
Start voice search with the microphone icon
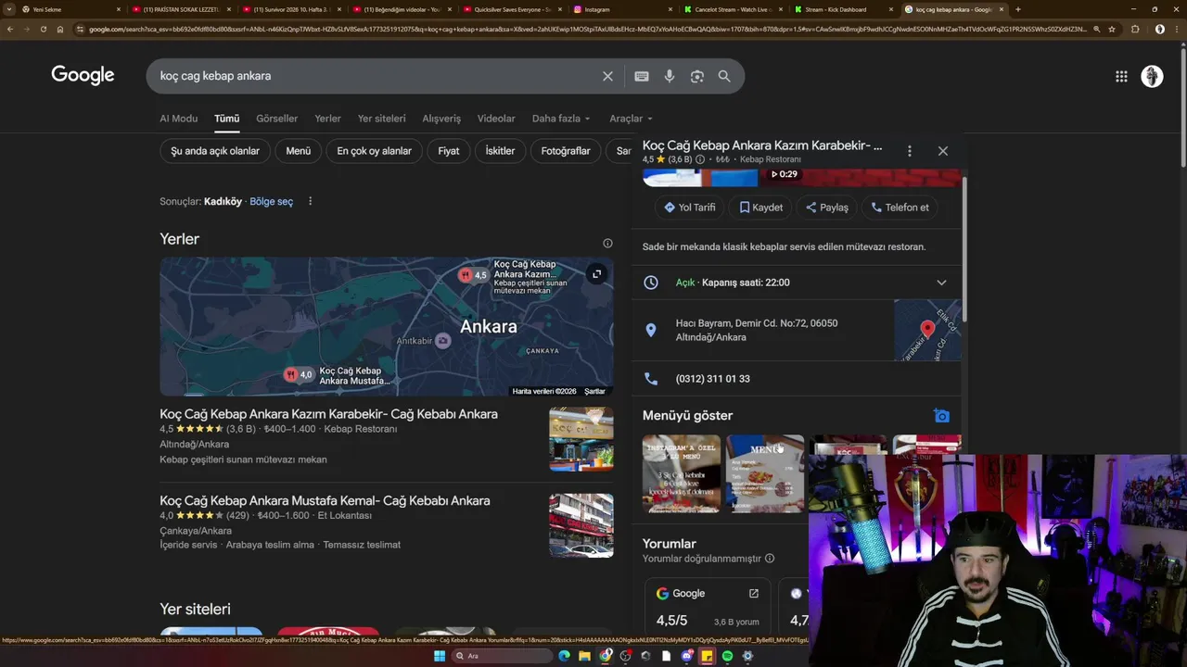pos(669,76)
